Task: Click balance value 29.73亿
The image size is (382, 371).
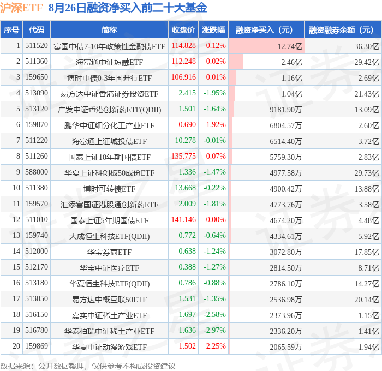Action: [367, 173]
